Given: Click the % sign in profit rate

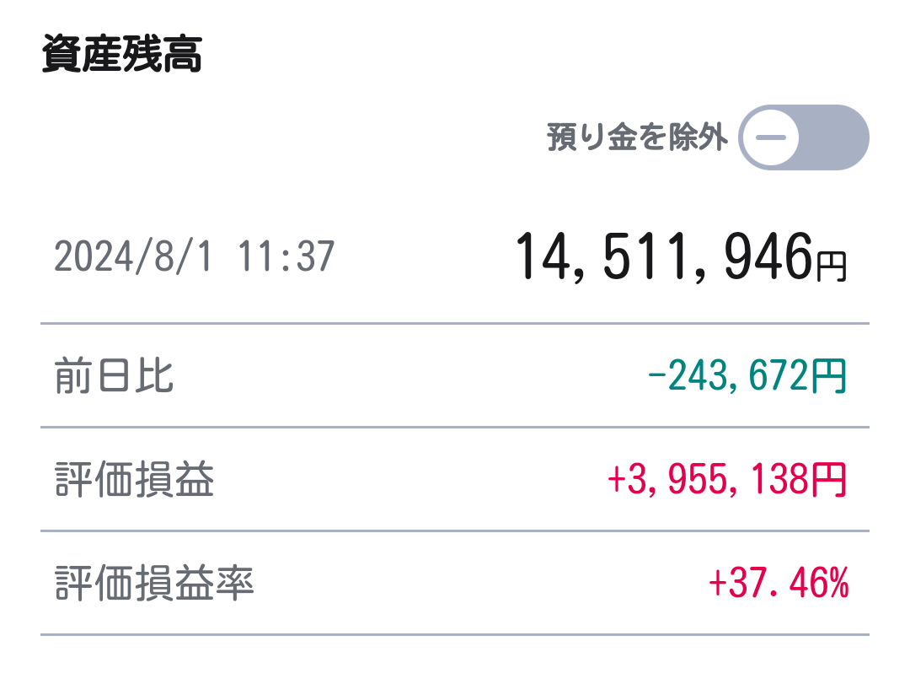Looking at the screenshot, I should pos(838,583).
